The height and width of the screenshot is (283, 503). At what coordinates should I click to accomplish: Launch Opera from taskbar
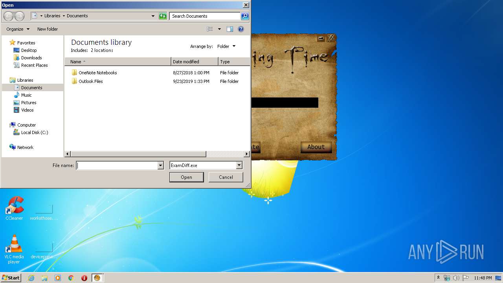click(84, 278)
